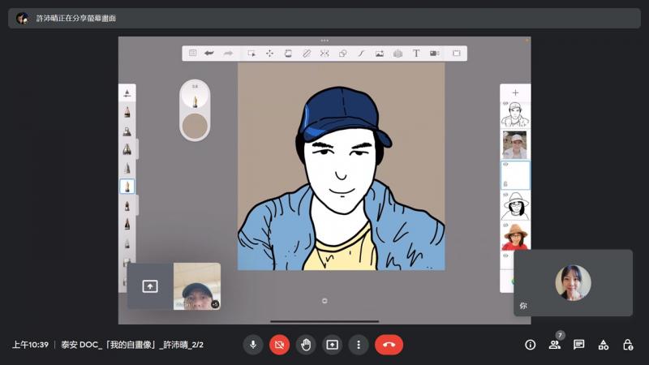Open the chat panel icon

(x=578, y=344)
